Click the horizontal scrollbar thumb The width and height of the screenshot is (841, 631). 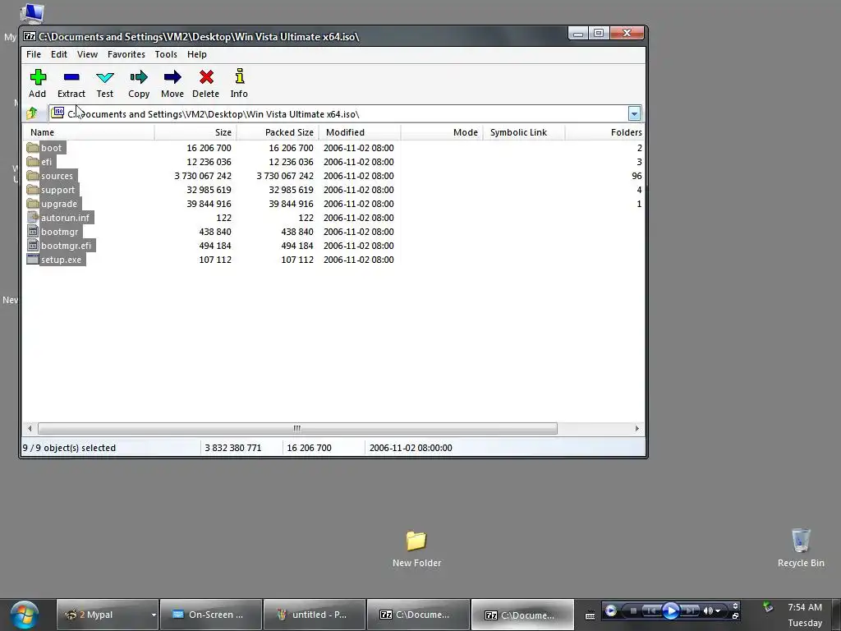click(x=297, y=428)
